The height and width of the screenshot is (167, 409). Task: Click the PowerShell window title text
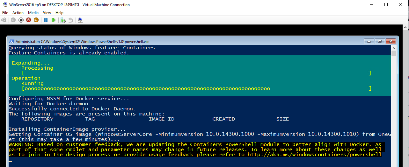tap(82, 41)
